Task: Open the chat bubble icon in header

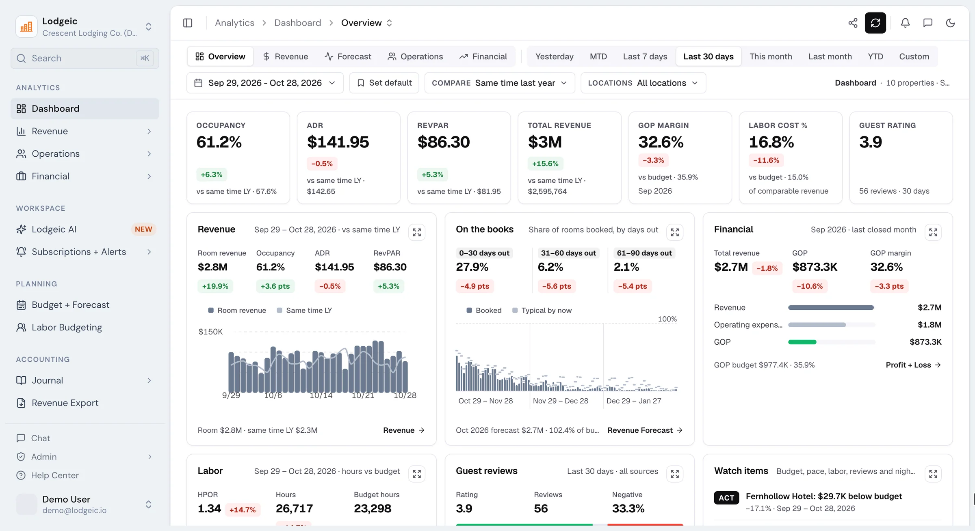Action: click(x=928, y=23)
